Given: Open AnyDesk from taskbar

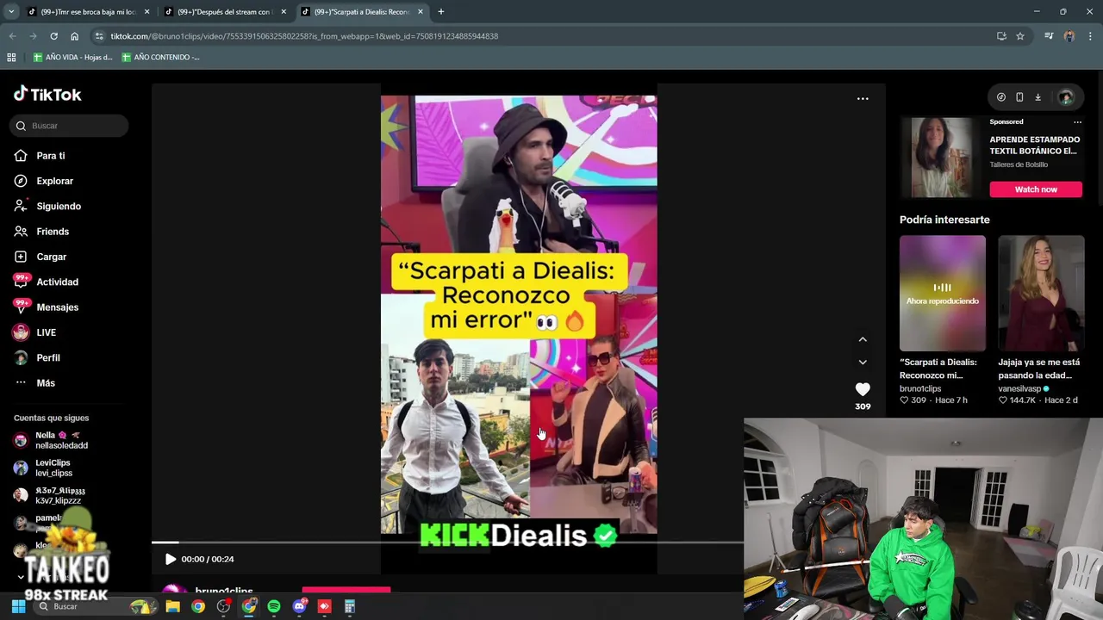Looking at the screenshot, I should 324,606.
